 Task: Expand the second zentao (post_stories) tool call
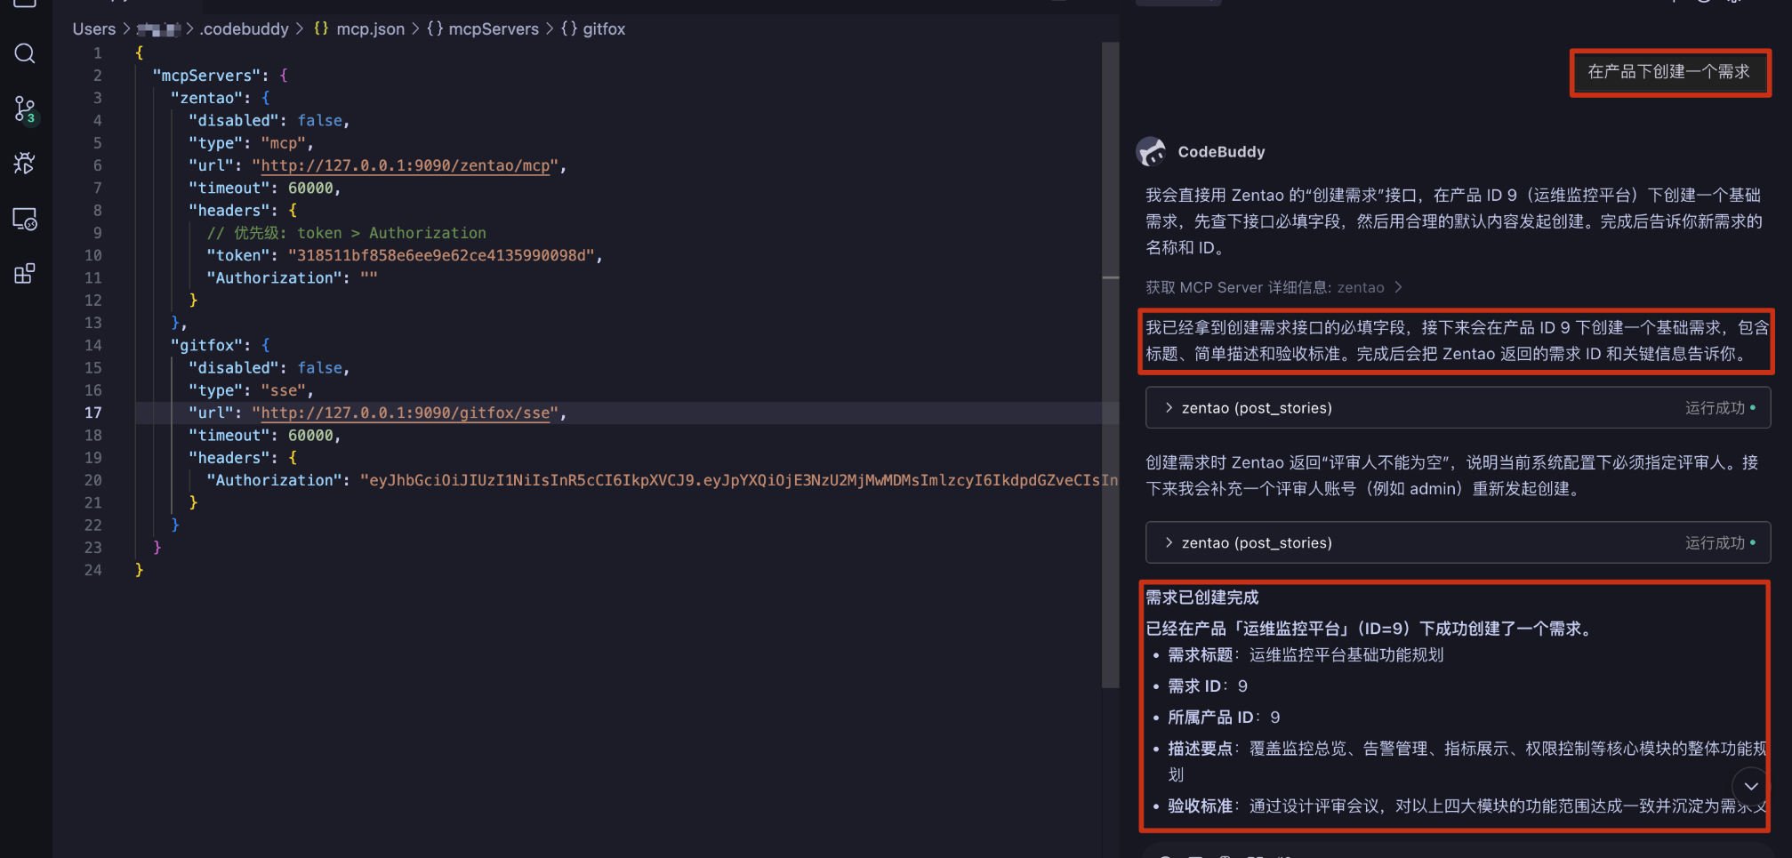[x=1458, y=542]
